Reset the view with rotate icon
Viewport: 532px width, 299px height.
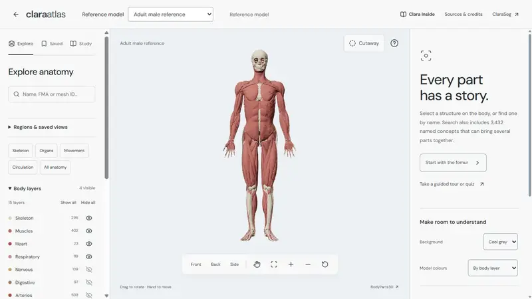(x=325, y=264)
